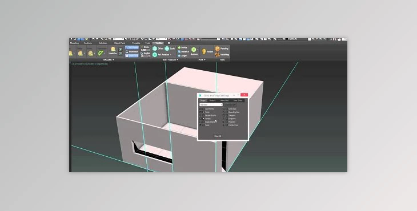The height and width of the screenshot is (211, 417).
Task: Uncheck the Vertex snap checkbox
Action: tap(203, 119)
